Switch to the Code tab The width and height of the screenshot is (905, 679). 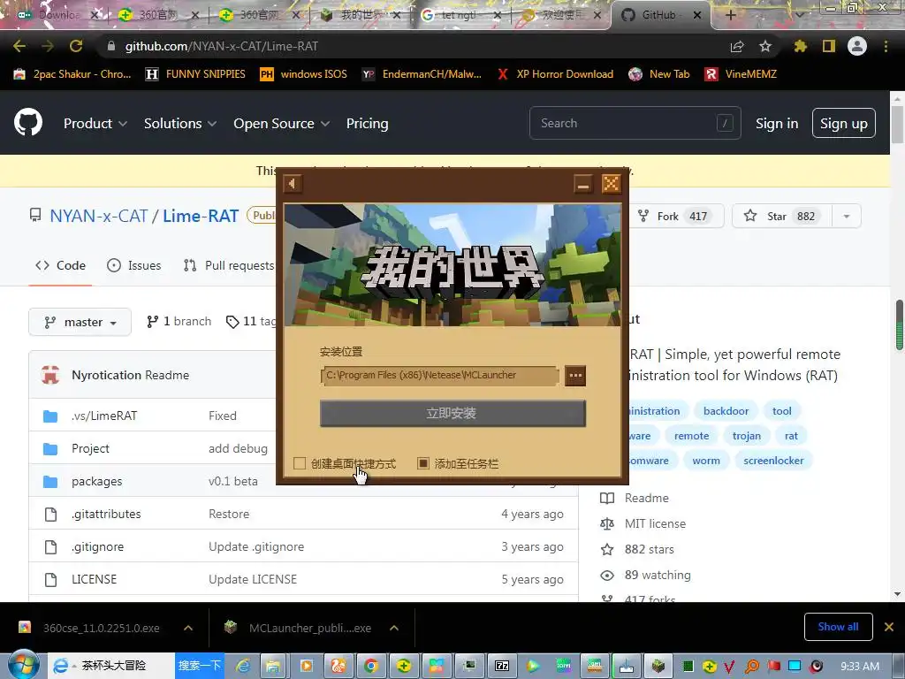pos(61,265)
